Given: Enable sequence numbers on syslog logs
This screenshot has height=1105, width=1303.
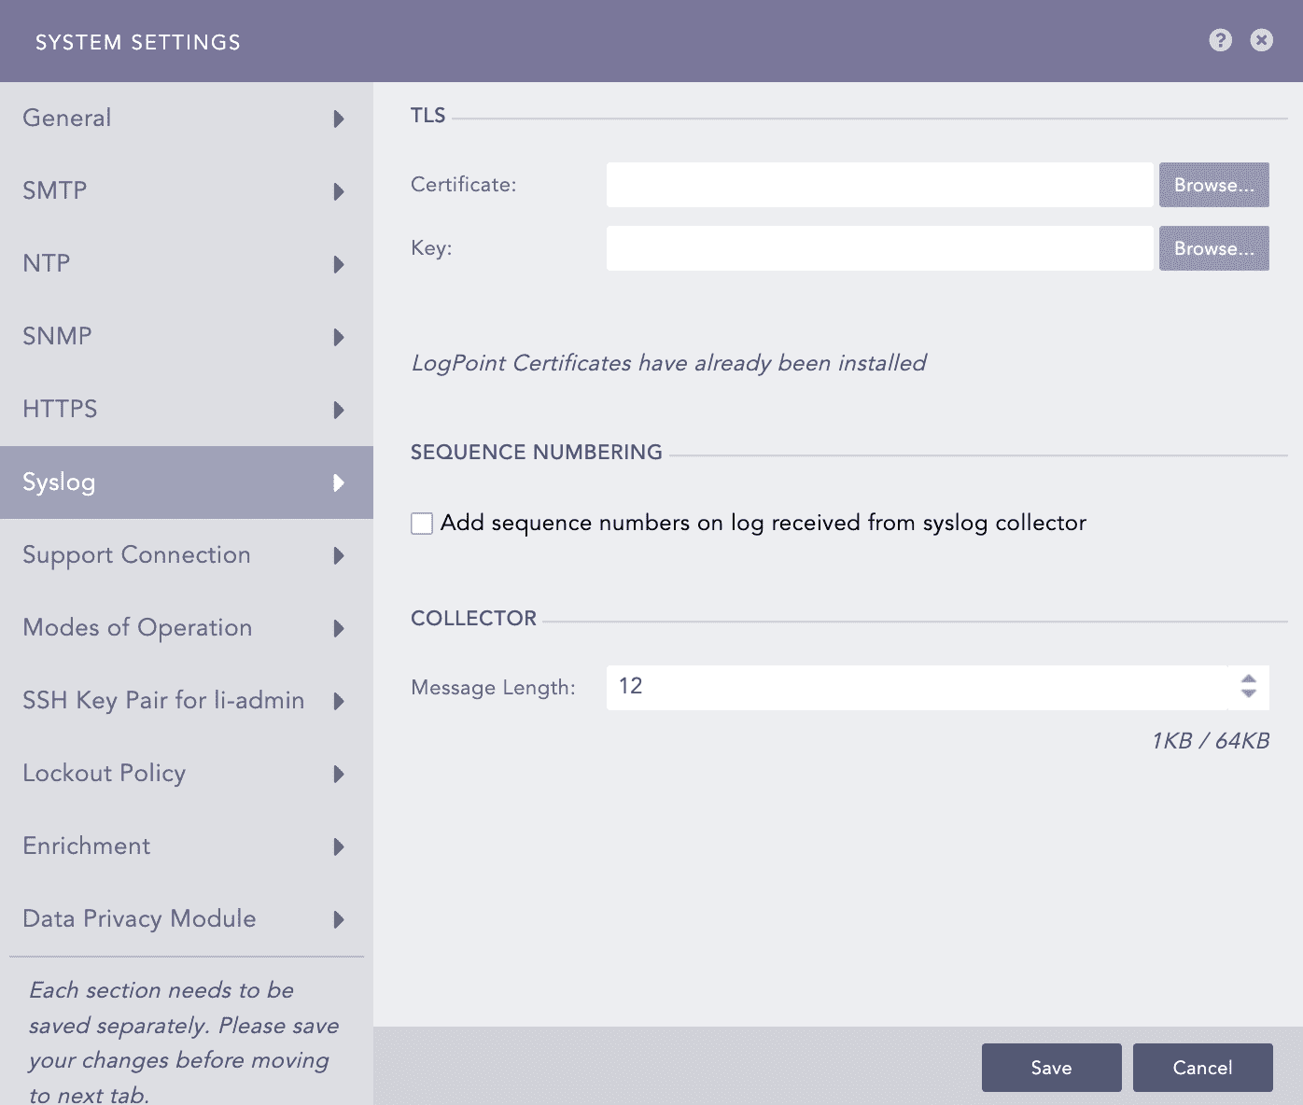Looking at the screenshot, I should [422, 524].
